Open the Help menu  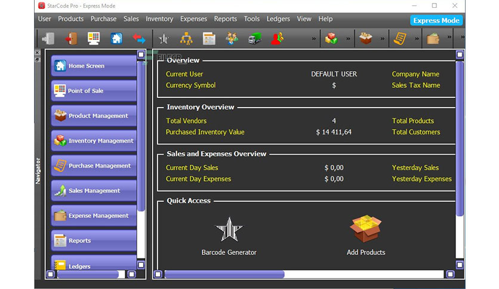coord(325,19)
